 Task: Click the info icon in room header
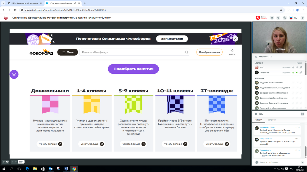278,18
